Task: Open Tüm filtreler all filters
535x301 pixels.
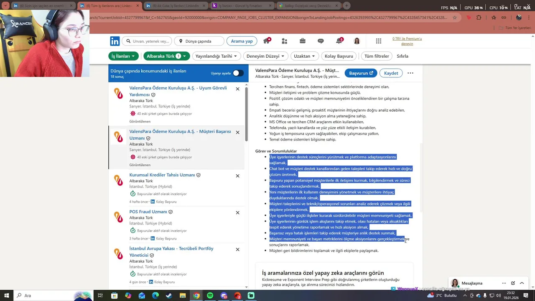Action: 377,56
